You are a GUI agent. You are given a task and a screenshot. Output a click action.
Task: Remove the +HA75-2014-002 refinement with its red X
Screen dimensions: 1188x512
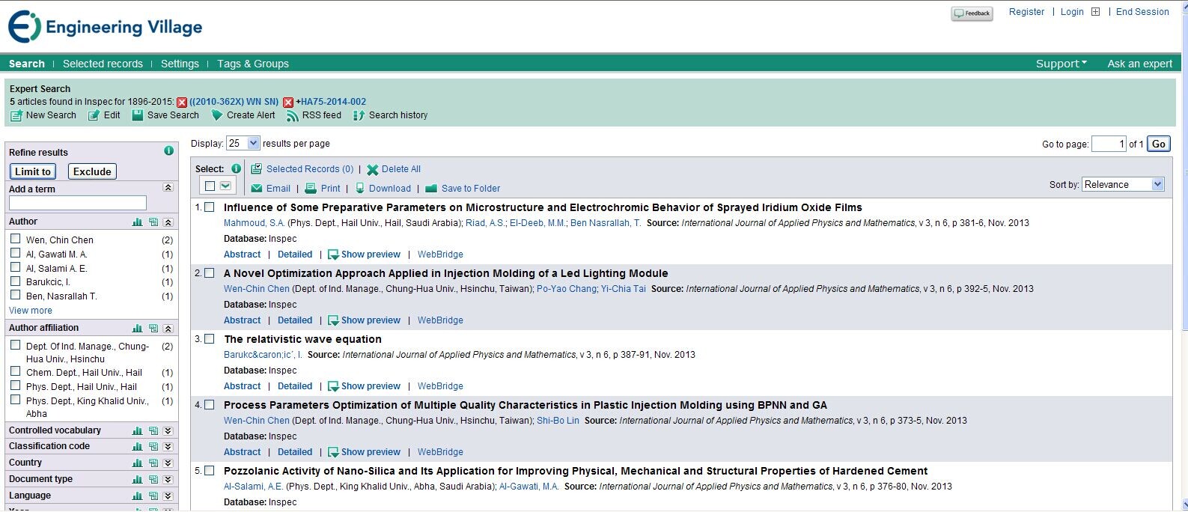[x=288, y=103]
